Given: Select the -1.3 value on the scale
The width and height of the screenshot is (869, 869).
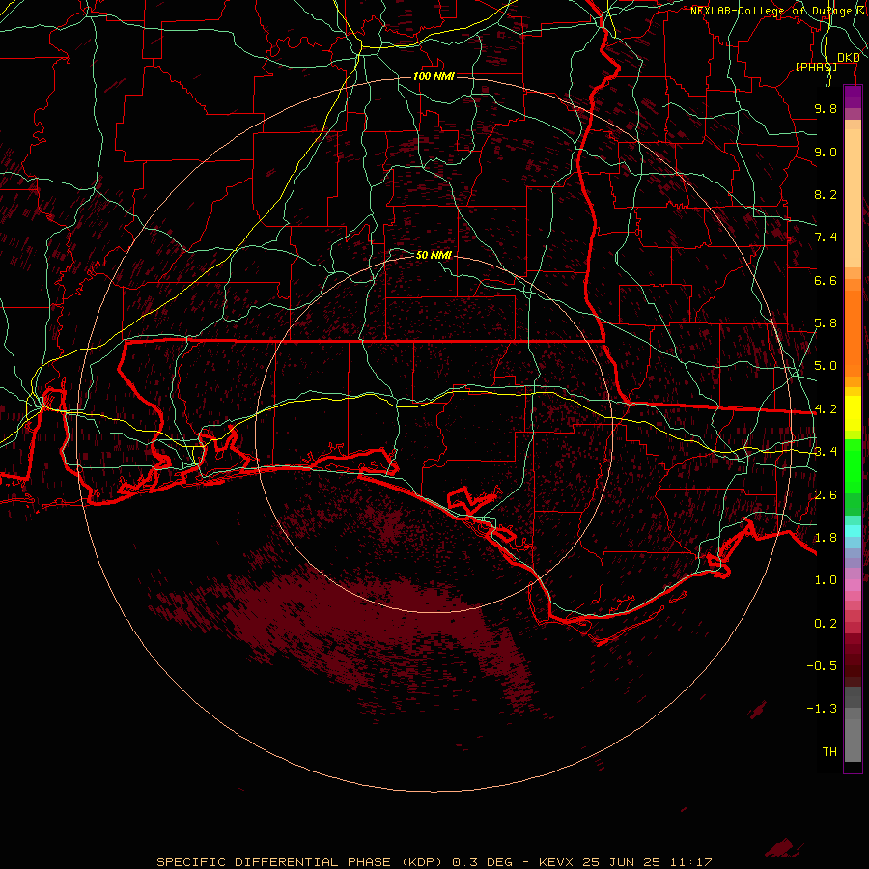Looking at the screenshot, I should click(822, 709).
